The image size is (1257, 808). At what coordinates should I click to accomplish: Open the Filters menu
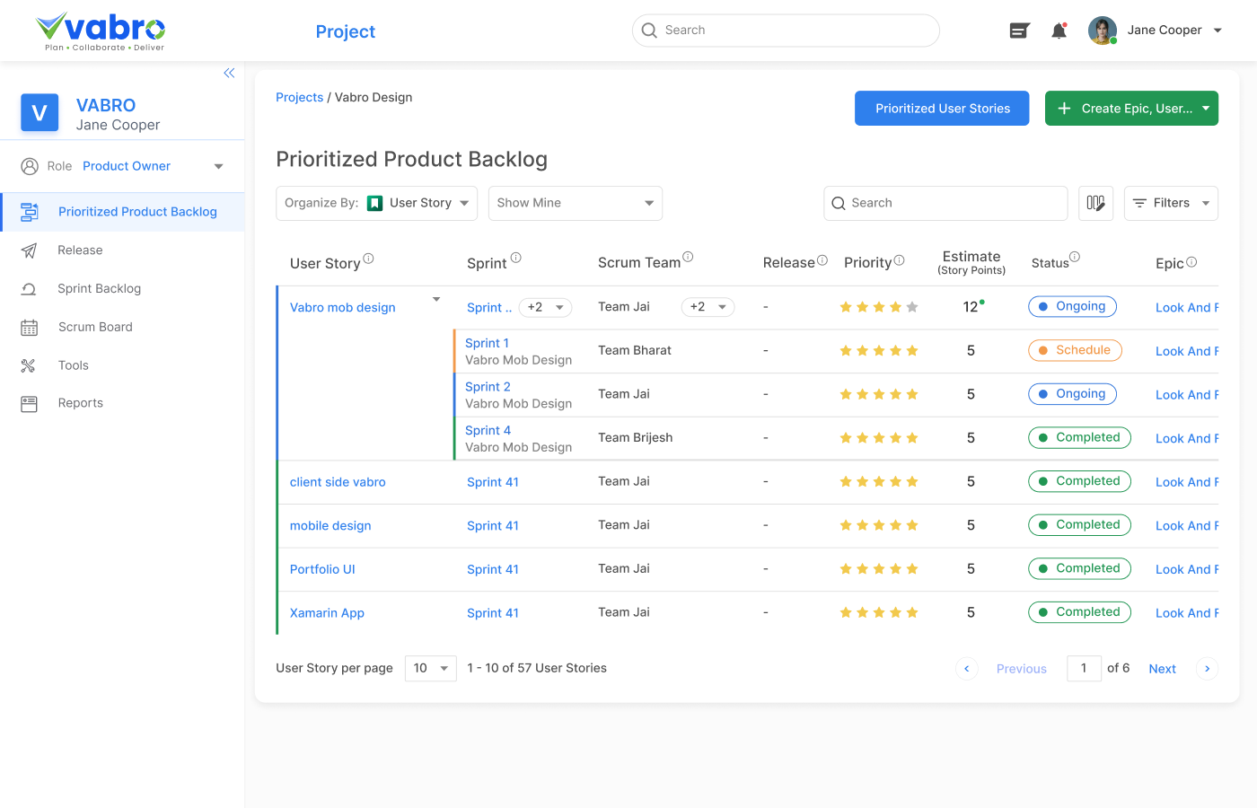[1171, 203]
